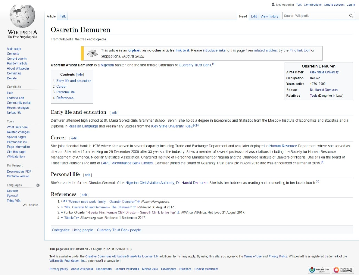Open the Wikidata item link
Screen dimensions: 359x275
[x=16, y=157]
